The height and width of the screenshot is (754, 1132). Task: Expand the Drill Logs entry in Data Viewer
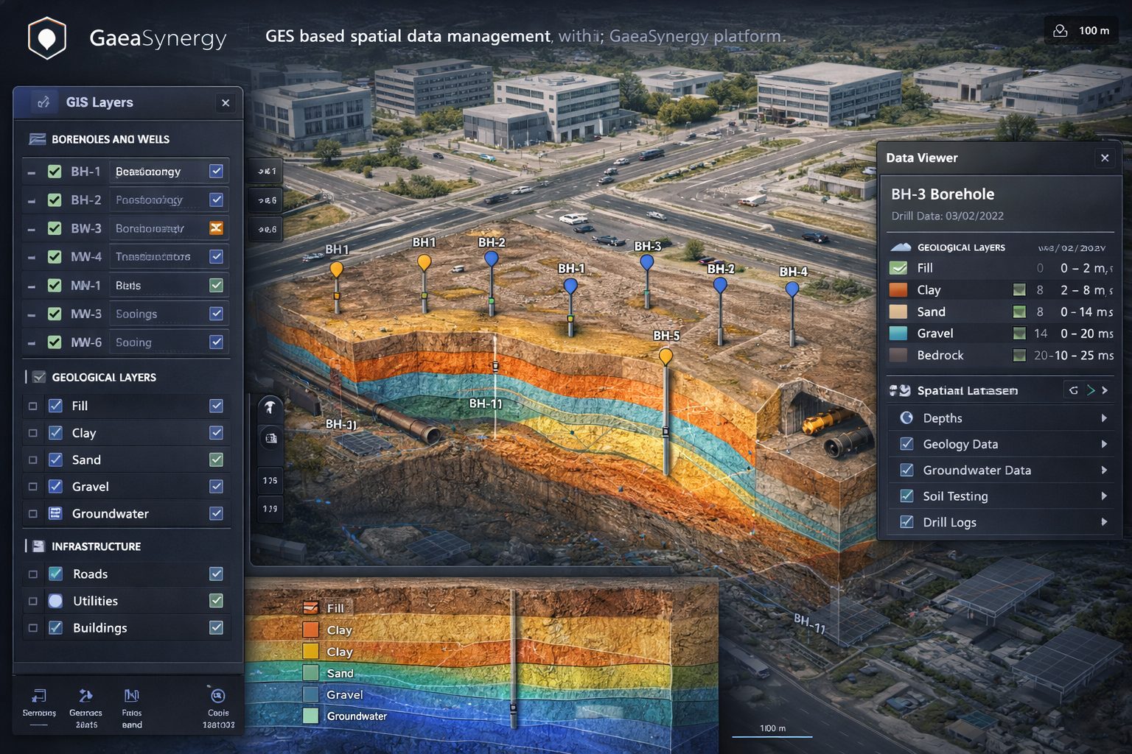pos(1104,522)
